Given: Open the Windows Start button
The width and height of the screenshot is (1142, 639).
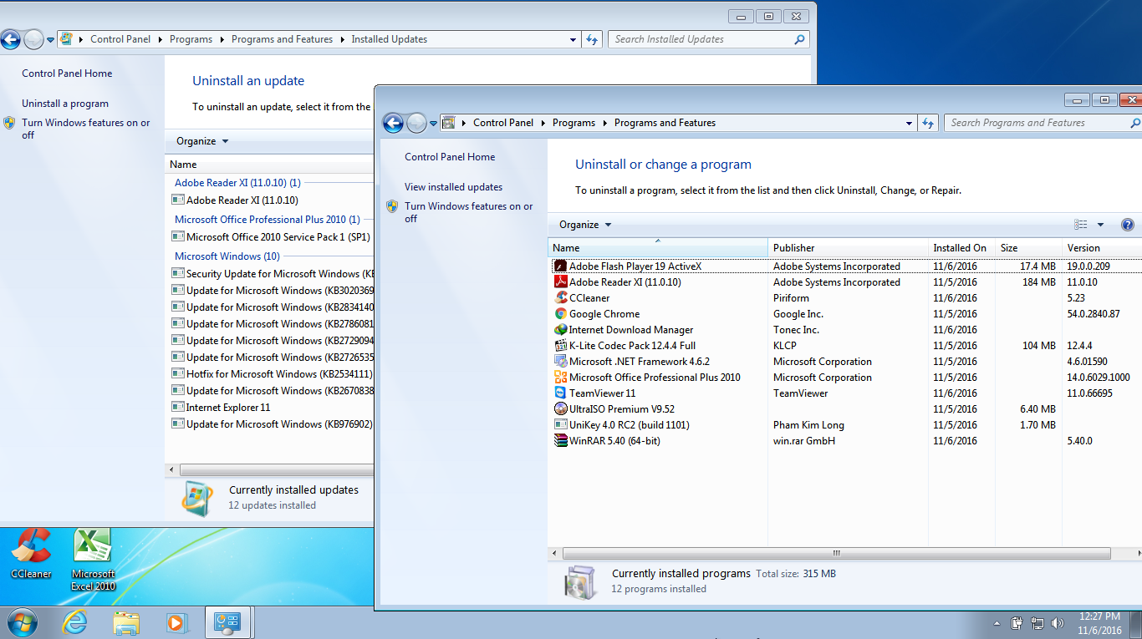Looking at the screenshot, I should coord(23,622).
